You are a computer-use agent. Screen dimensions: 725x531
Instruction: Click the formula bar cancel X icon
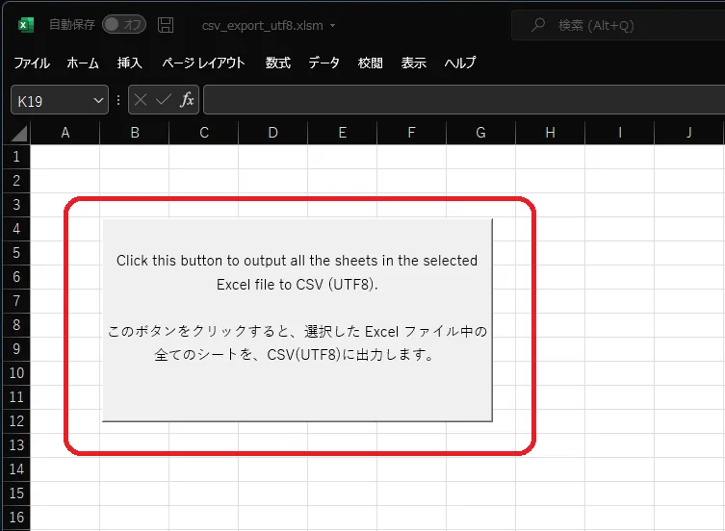[x=141, y=100]
